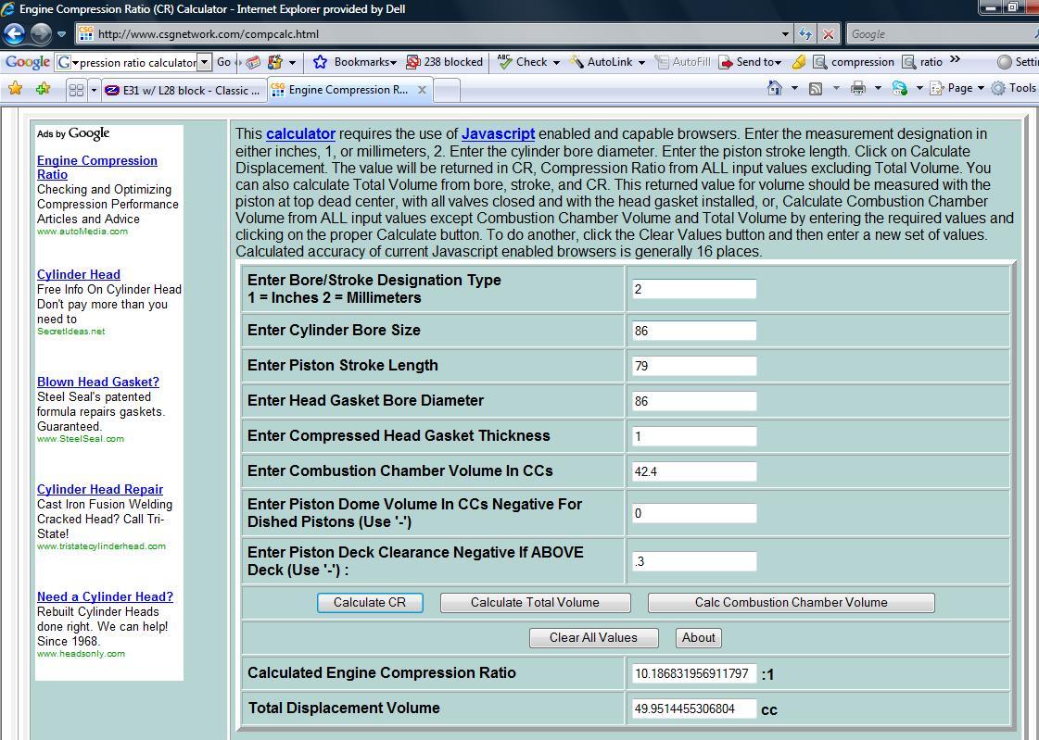Click the ABC spell Check button
The height and width of the screenshot is (740, 1039).
click(523, 62)
